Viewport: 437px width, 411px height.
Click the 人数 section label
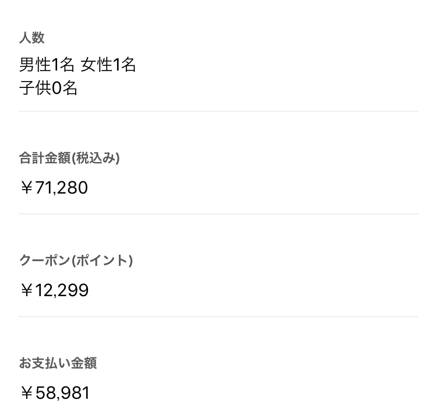click(32, 37)
